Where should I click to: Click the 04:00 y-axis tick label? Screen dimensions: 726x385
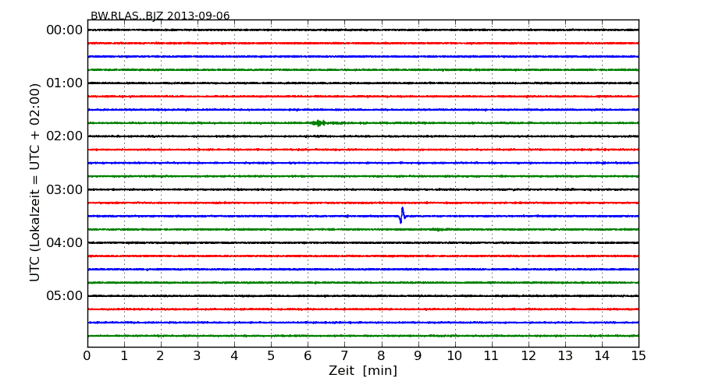[x=64, y=242]
